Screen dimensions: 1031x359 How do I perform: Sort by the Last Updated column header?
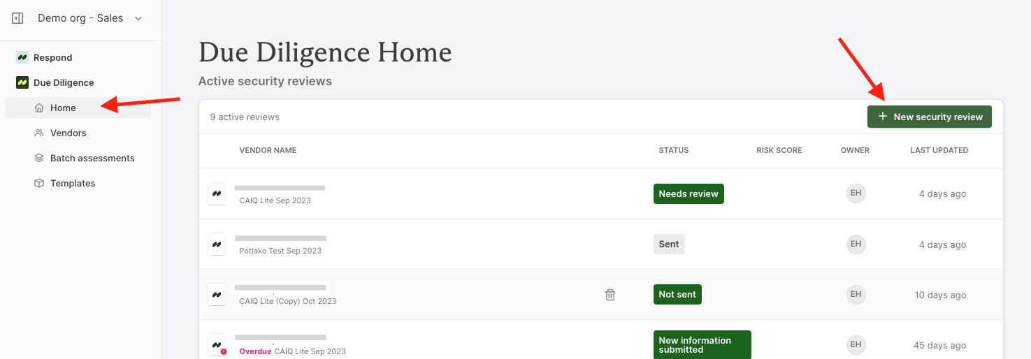pos(939,150)
